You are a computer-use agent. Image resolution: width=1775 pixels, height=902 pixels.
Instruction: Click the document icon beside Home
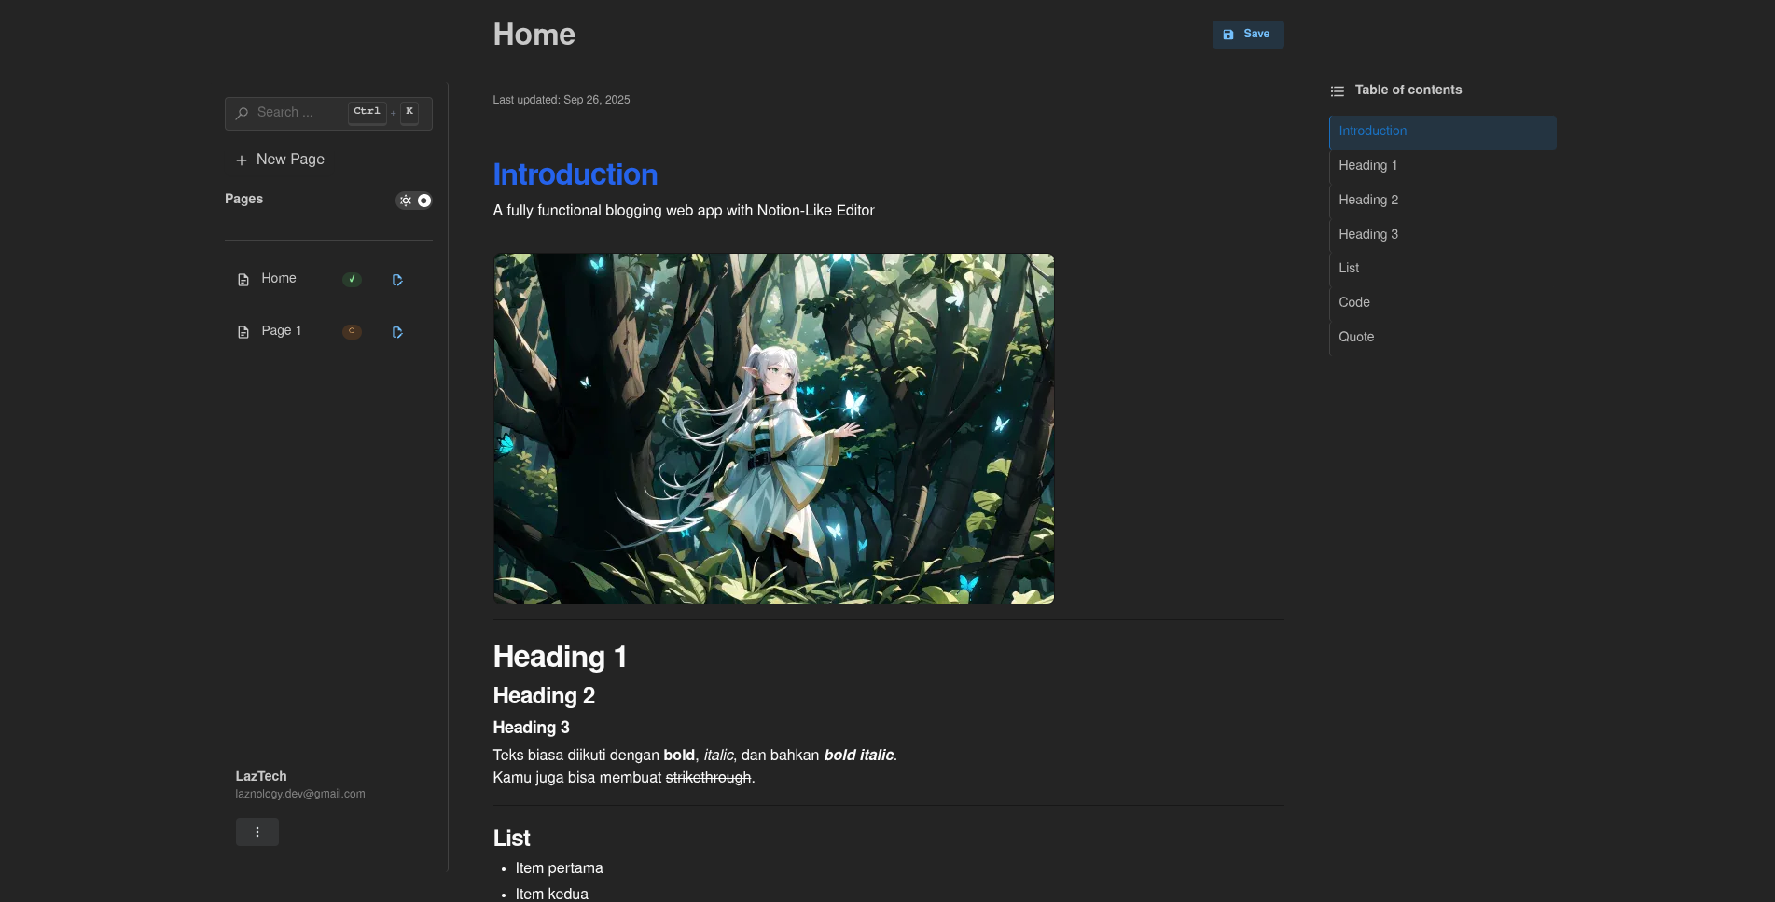[x=243, y=280]
